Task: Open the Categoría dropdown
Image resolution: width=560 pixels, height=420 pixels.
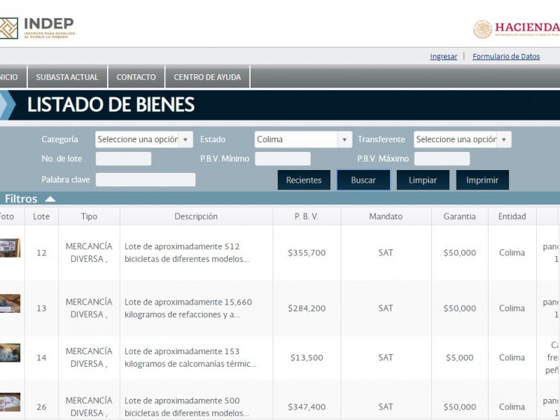Action: [144, 139]
